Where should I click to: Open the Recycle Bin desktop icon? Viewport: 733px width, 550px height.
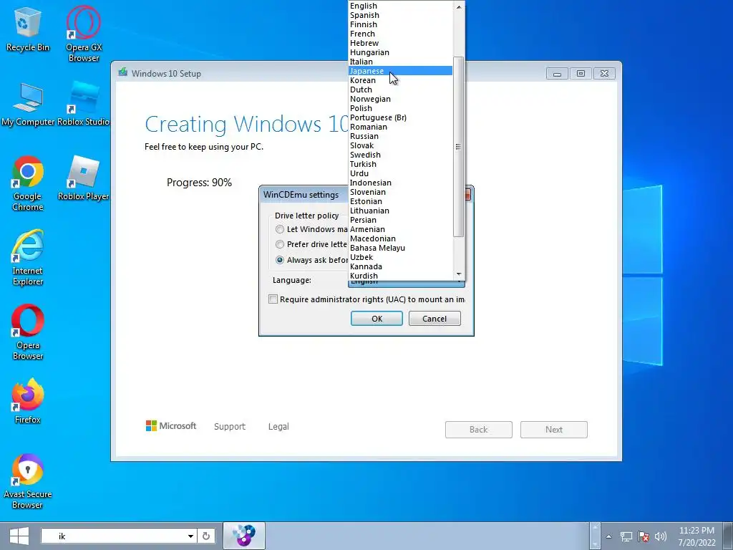point(27,29)
